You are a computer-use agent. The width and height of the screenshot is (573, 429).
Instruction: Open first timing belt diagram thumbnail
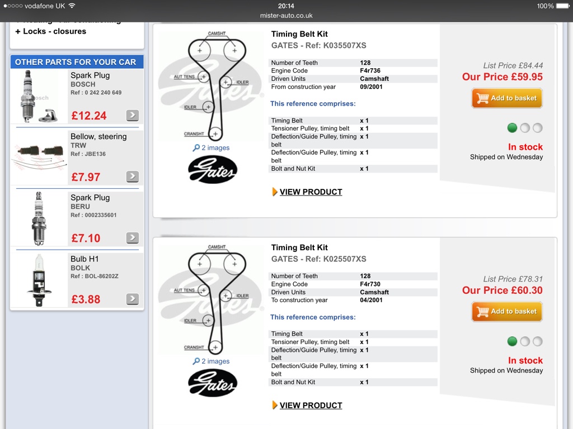(x=212, y=85)
